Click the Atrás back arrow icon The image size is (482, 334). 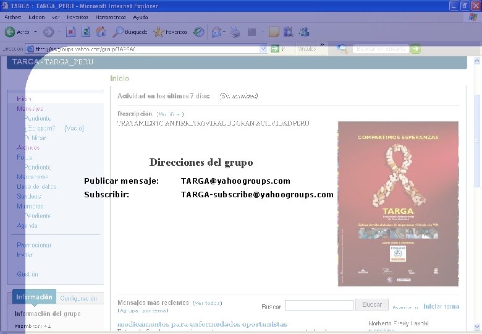click(x=10, y=32)
